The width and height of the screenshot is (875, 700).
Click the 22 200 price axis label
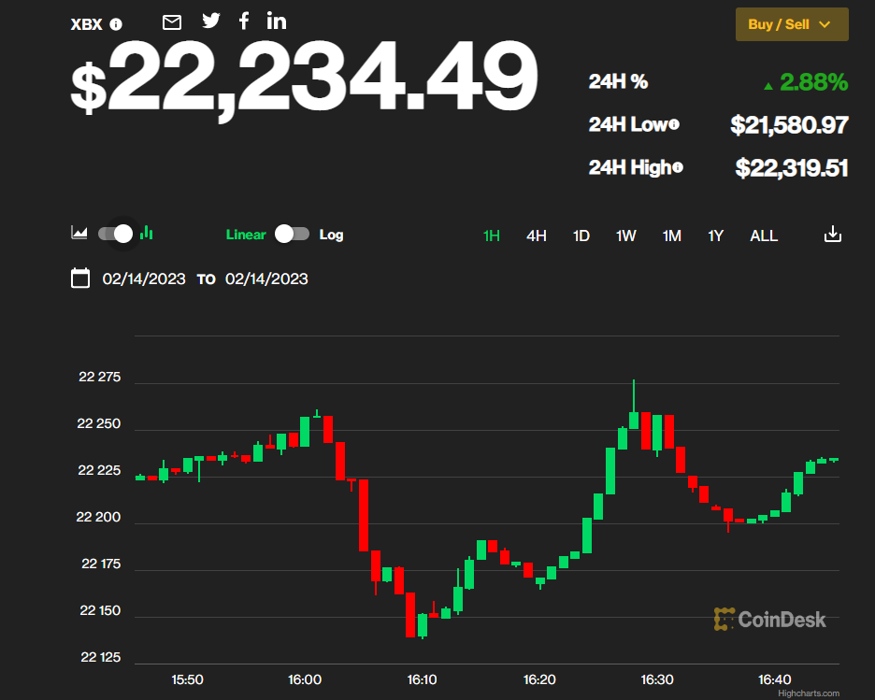click(98, 517)
